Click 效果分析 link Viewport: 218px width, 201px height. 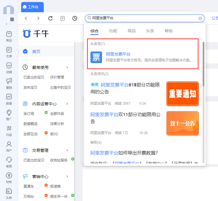click(57, 124)
